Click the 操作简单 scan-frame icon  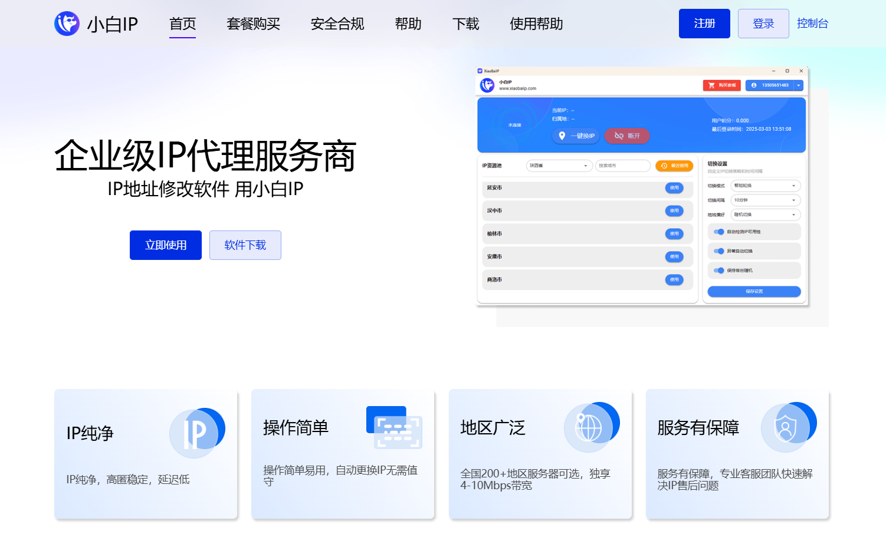[394, 427]
